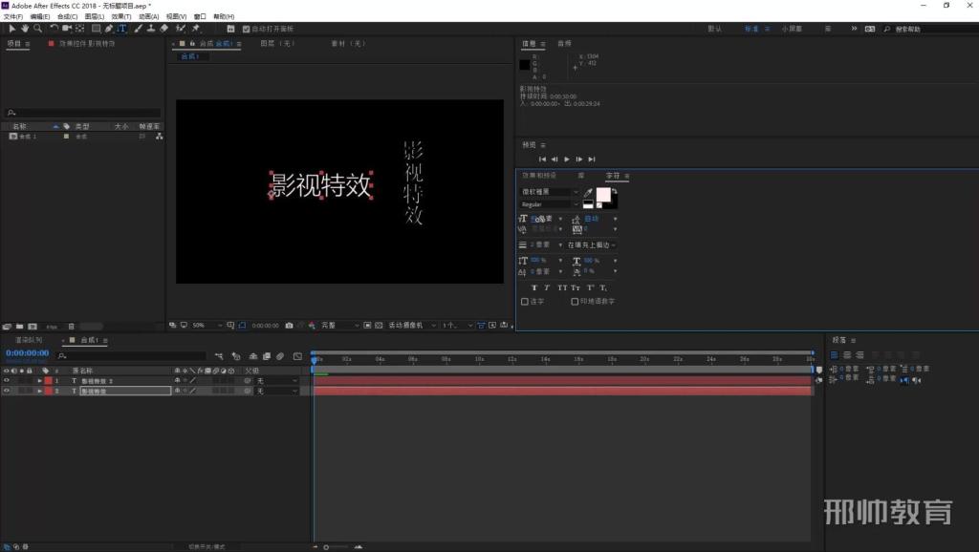The height and width of the screenshot is (552, 979).
Task: Apply the faux bold T button
Action: (x=533, y=287)
